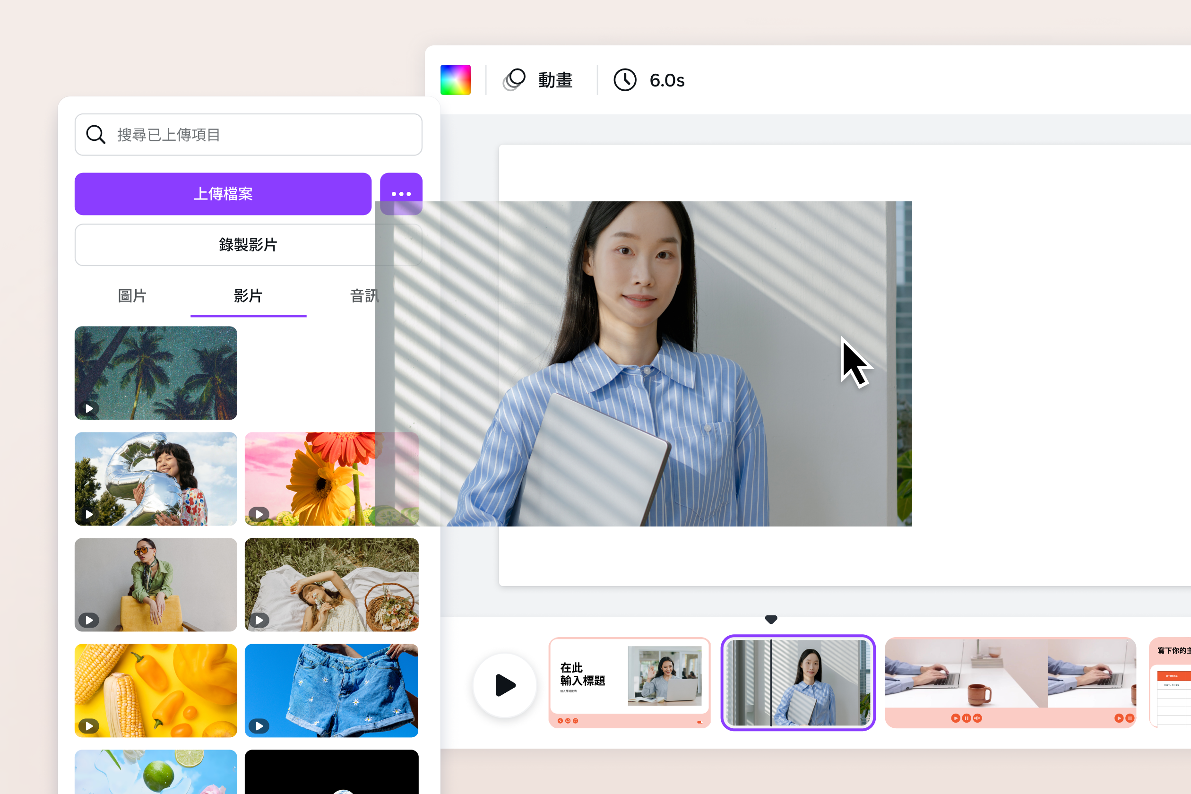Screen dimensions: 1191x794
Task: Select the woman in blue shirt timeline page
Action: coord(798,682)
